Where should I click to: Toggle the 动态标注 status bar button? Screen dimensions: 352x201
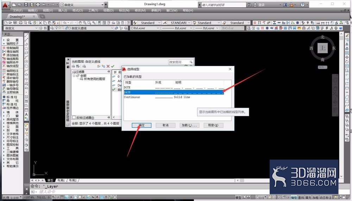tap(326, 197)
